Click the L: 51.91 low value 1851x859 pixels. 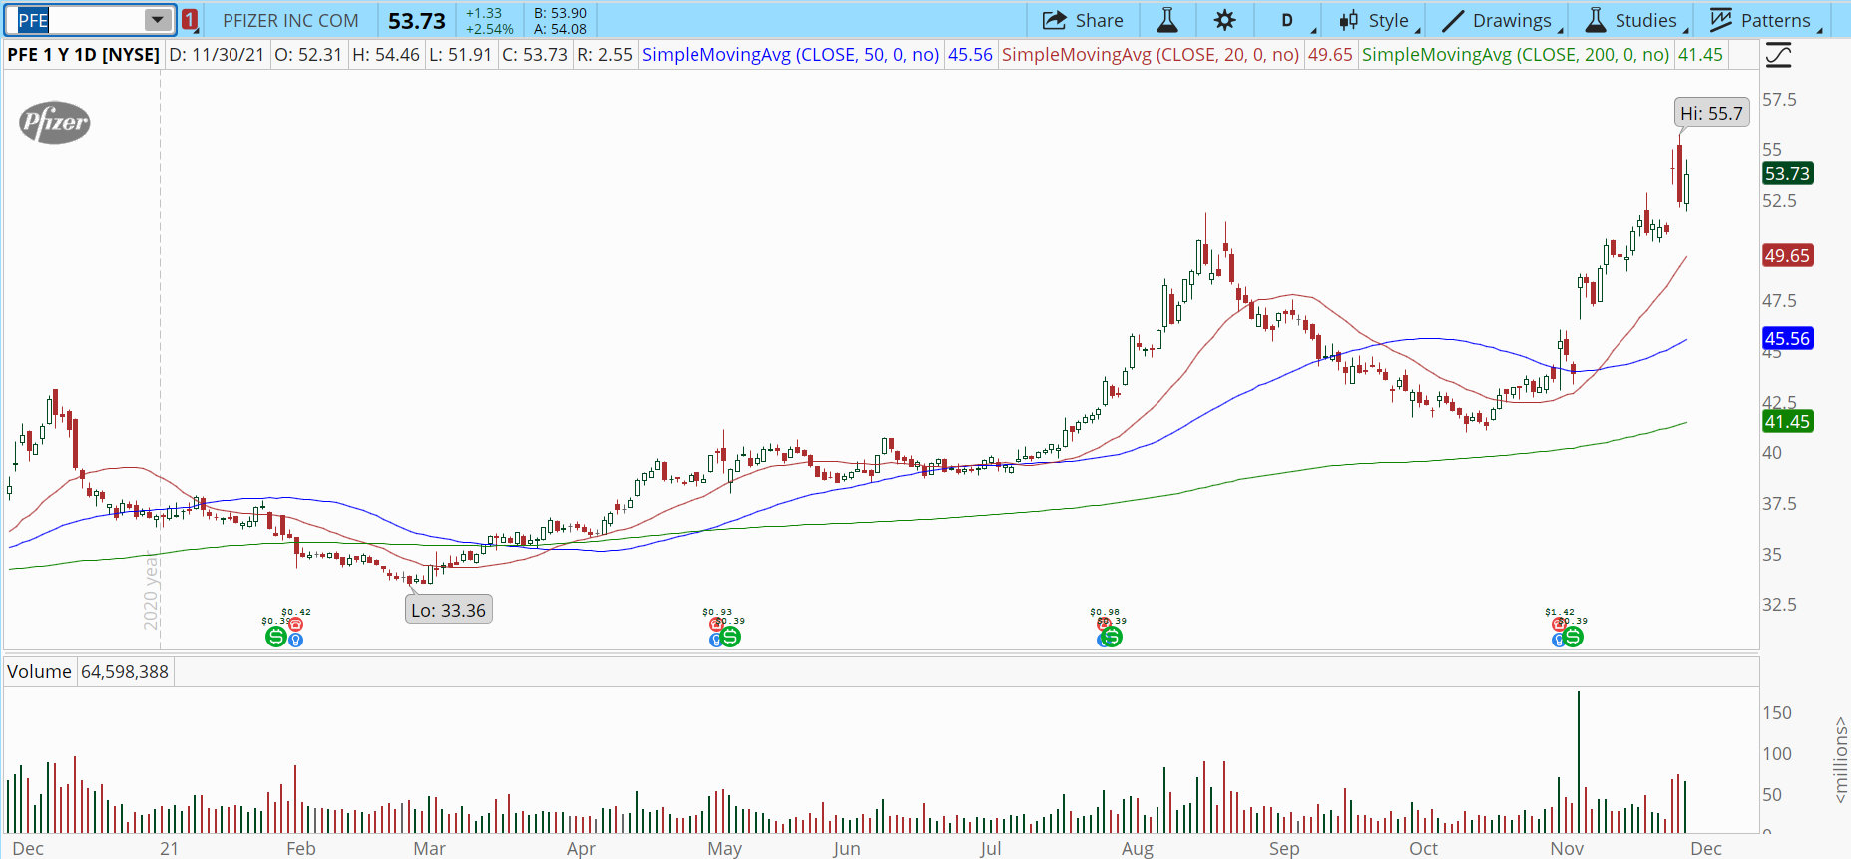point(461,55)
